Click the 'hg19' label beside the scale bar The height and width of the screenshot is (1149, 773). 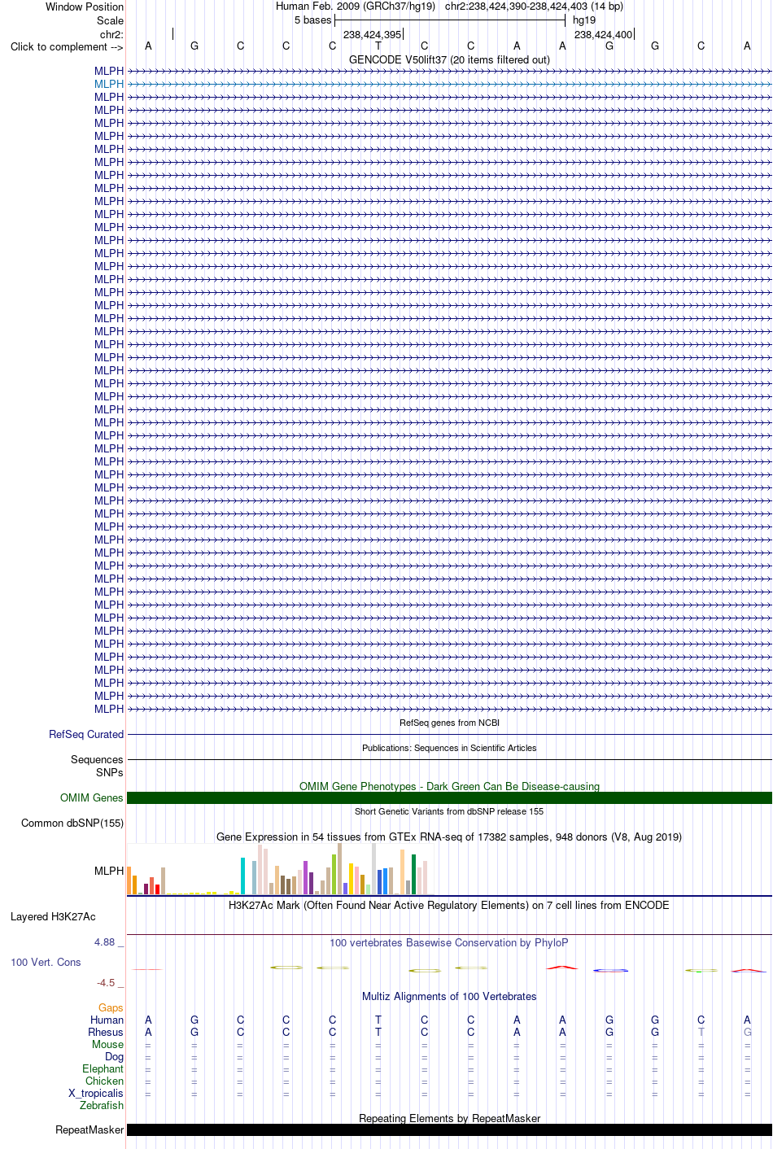coord(584,20)
